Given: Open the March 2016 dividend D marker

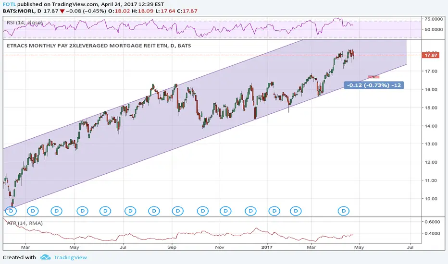Looking at the screenshot, I should [x=33, y=211].
